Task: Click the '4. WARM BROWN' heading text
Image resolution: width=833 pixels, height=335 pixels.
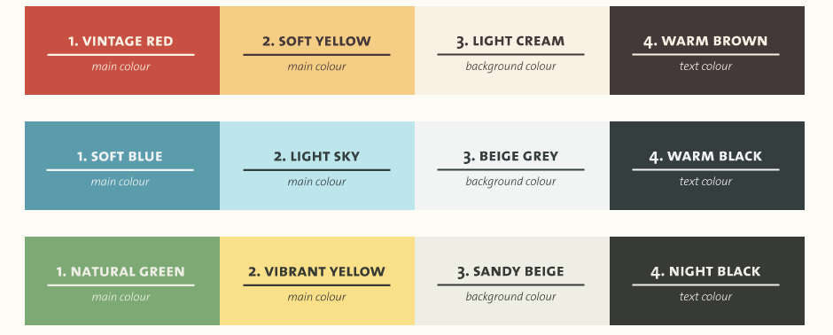Action: (705, 42)
